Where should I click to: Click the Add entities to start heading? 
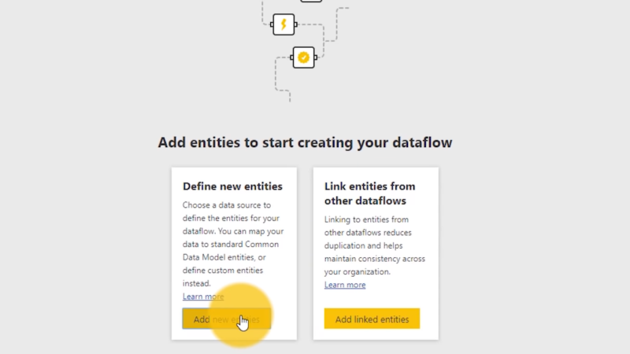pos(305,143)
